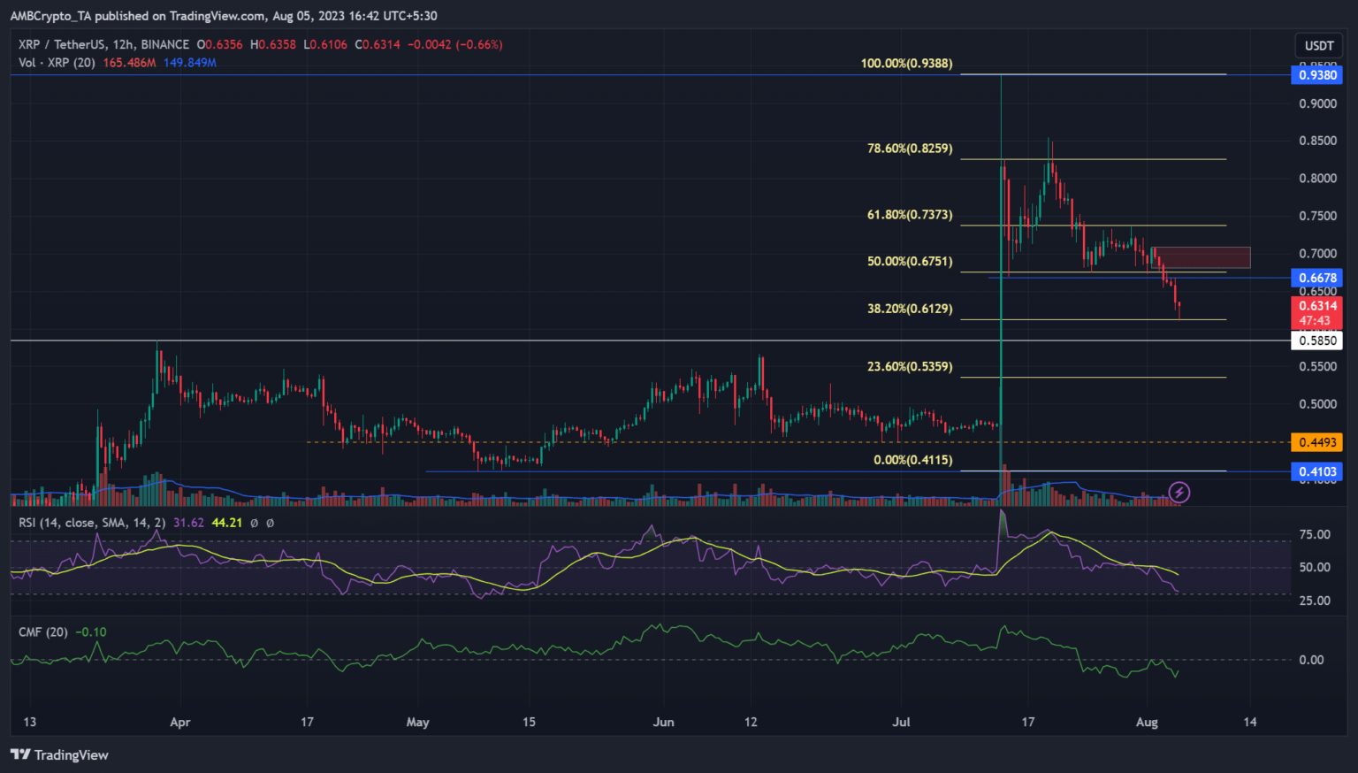The height and width of the screenshot is (773, 1358).
Task: Click the TradingView logo at bottom left
Action: coord(59,754)
